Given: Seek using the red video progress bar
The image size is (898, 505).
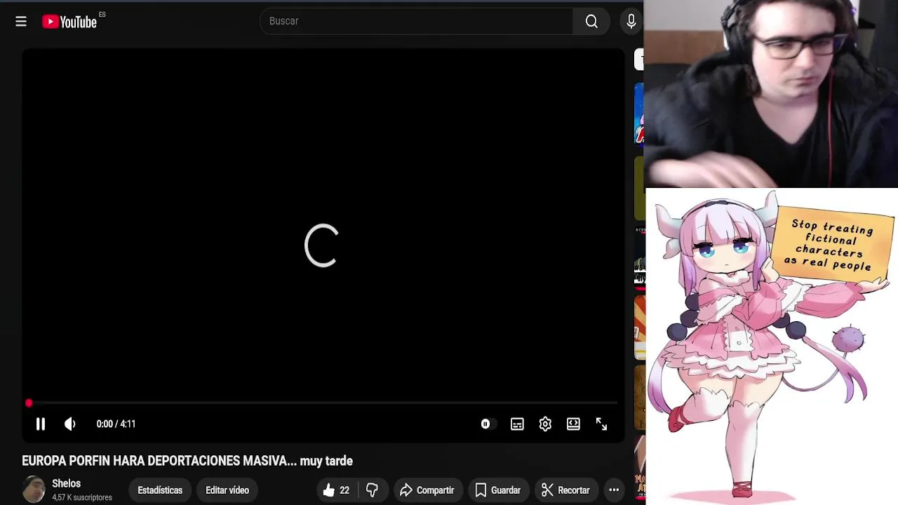Looking at the screenshot, I should tap(323, 403).
